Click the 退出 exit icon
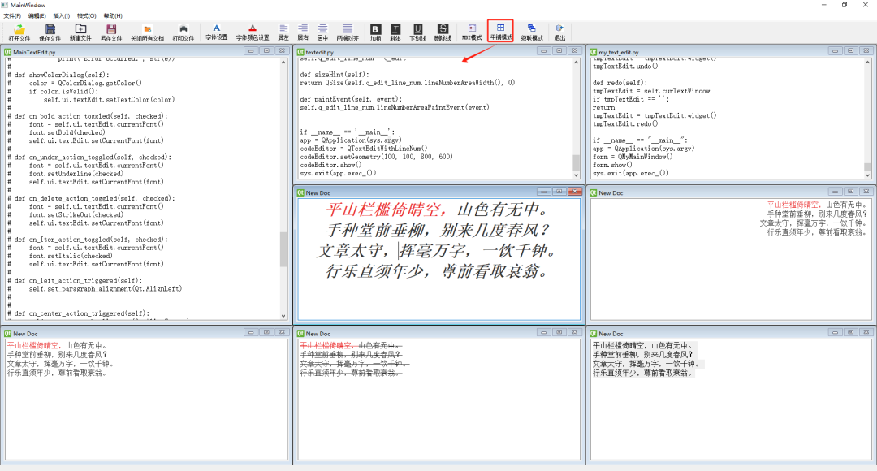877x471 pixels. 559,32
